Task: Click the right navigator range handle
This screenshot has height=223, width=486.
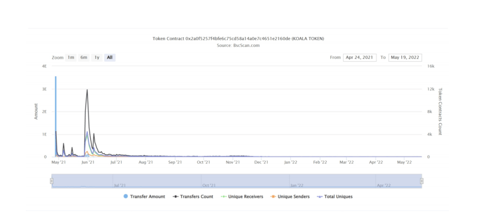Action: click(421, 181)
